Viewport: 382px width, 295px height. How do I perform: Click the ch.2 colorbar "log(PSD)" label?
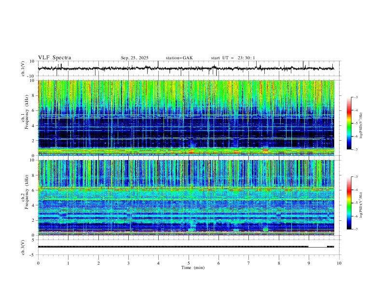[x=361, y=205]
